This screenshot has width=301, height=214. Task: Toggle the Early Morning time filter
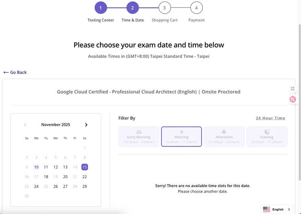[x=139, y=137]
